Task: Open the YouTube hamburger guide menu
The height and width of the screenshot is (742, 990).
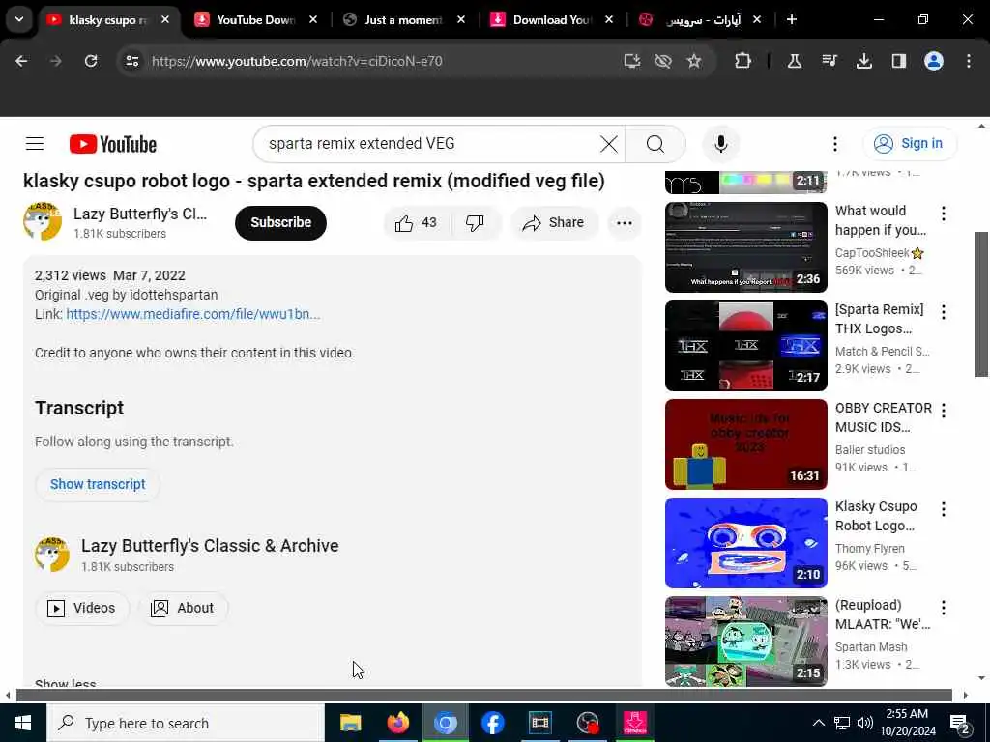Action: [35, 144]
